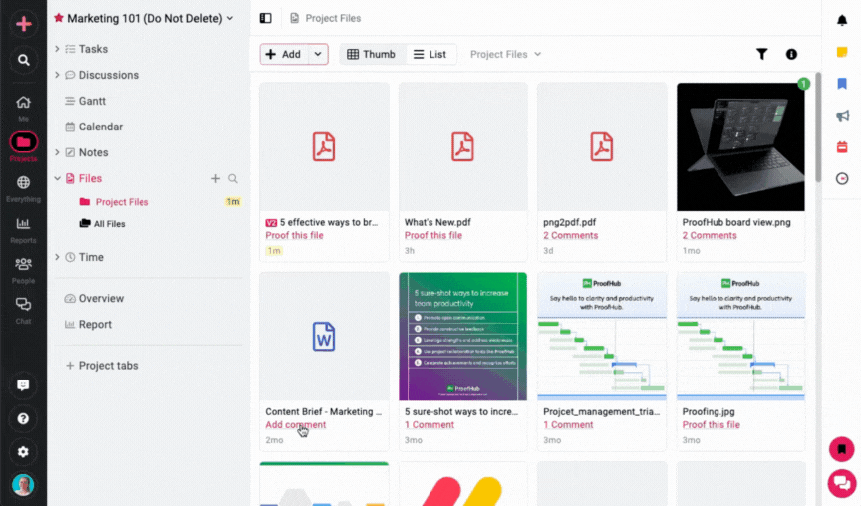Open Reports chart icon
The height and width of the screenshot is (506, 861).
click(x=23, y=223)
